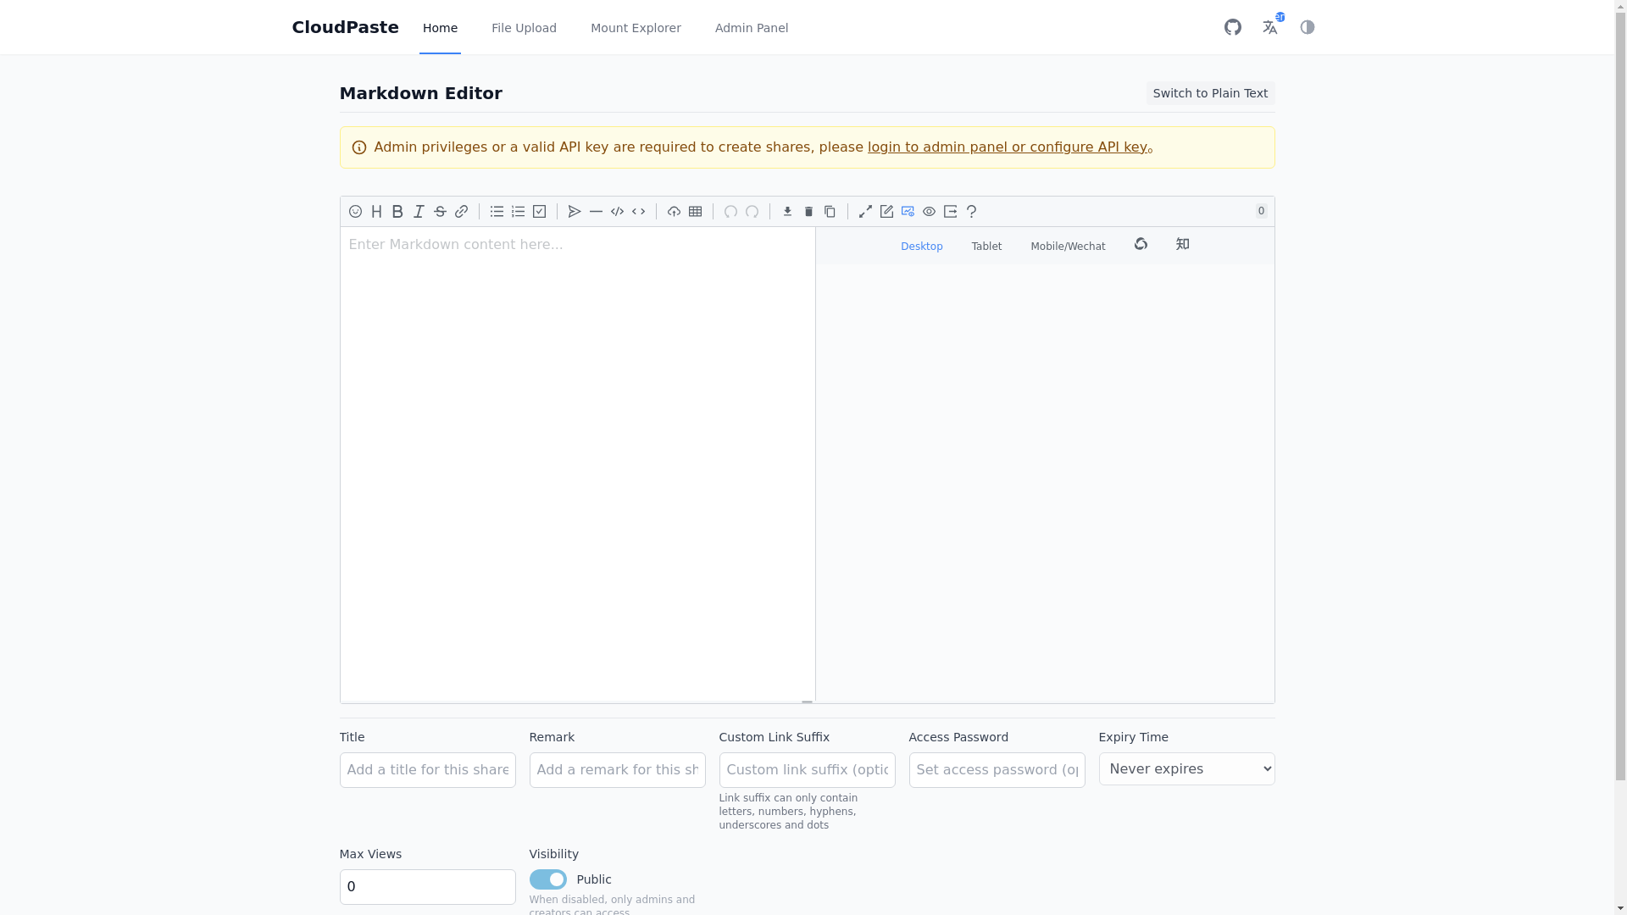The height and width of the screenshot is (915, 1627).
Task: Open the emoji picker in toolbar
Action: (x=355, y=212)
